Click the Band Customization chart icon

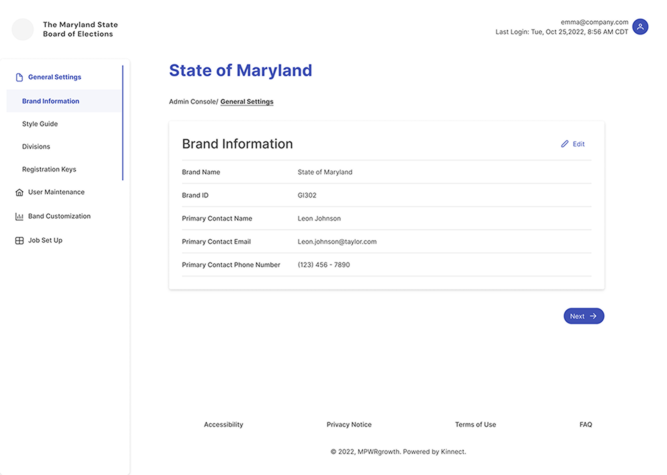19,216
